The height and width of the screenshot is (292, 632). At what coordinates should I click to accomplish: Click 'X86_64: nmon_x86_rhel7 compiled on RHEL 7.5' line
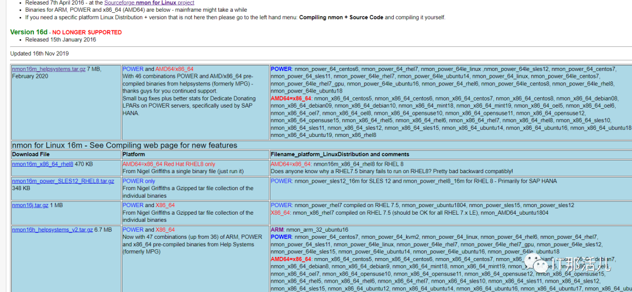410,212
